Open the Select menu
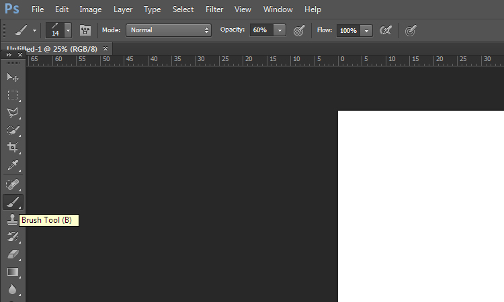This screenshot has width=504, height=302. [x=183, y=9]
